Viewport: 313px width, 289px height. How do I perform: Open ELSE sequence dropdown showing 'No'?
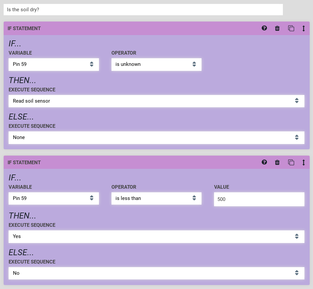156,273
